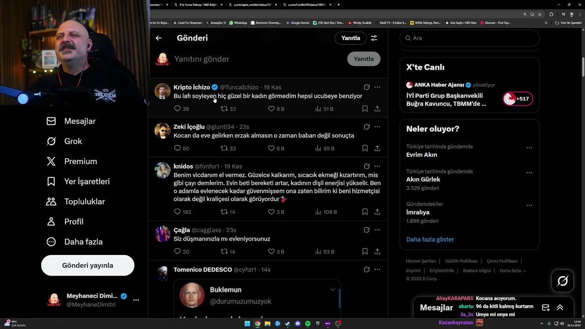585x329 pixels.
Task: Open Premium in the sidebar
Action: (71, 161)
